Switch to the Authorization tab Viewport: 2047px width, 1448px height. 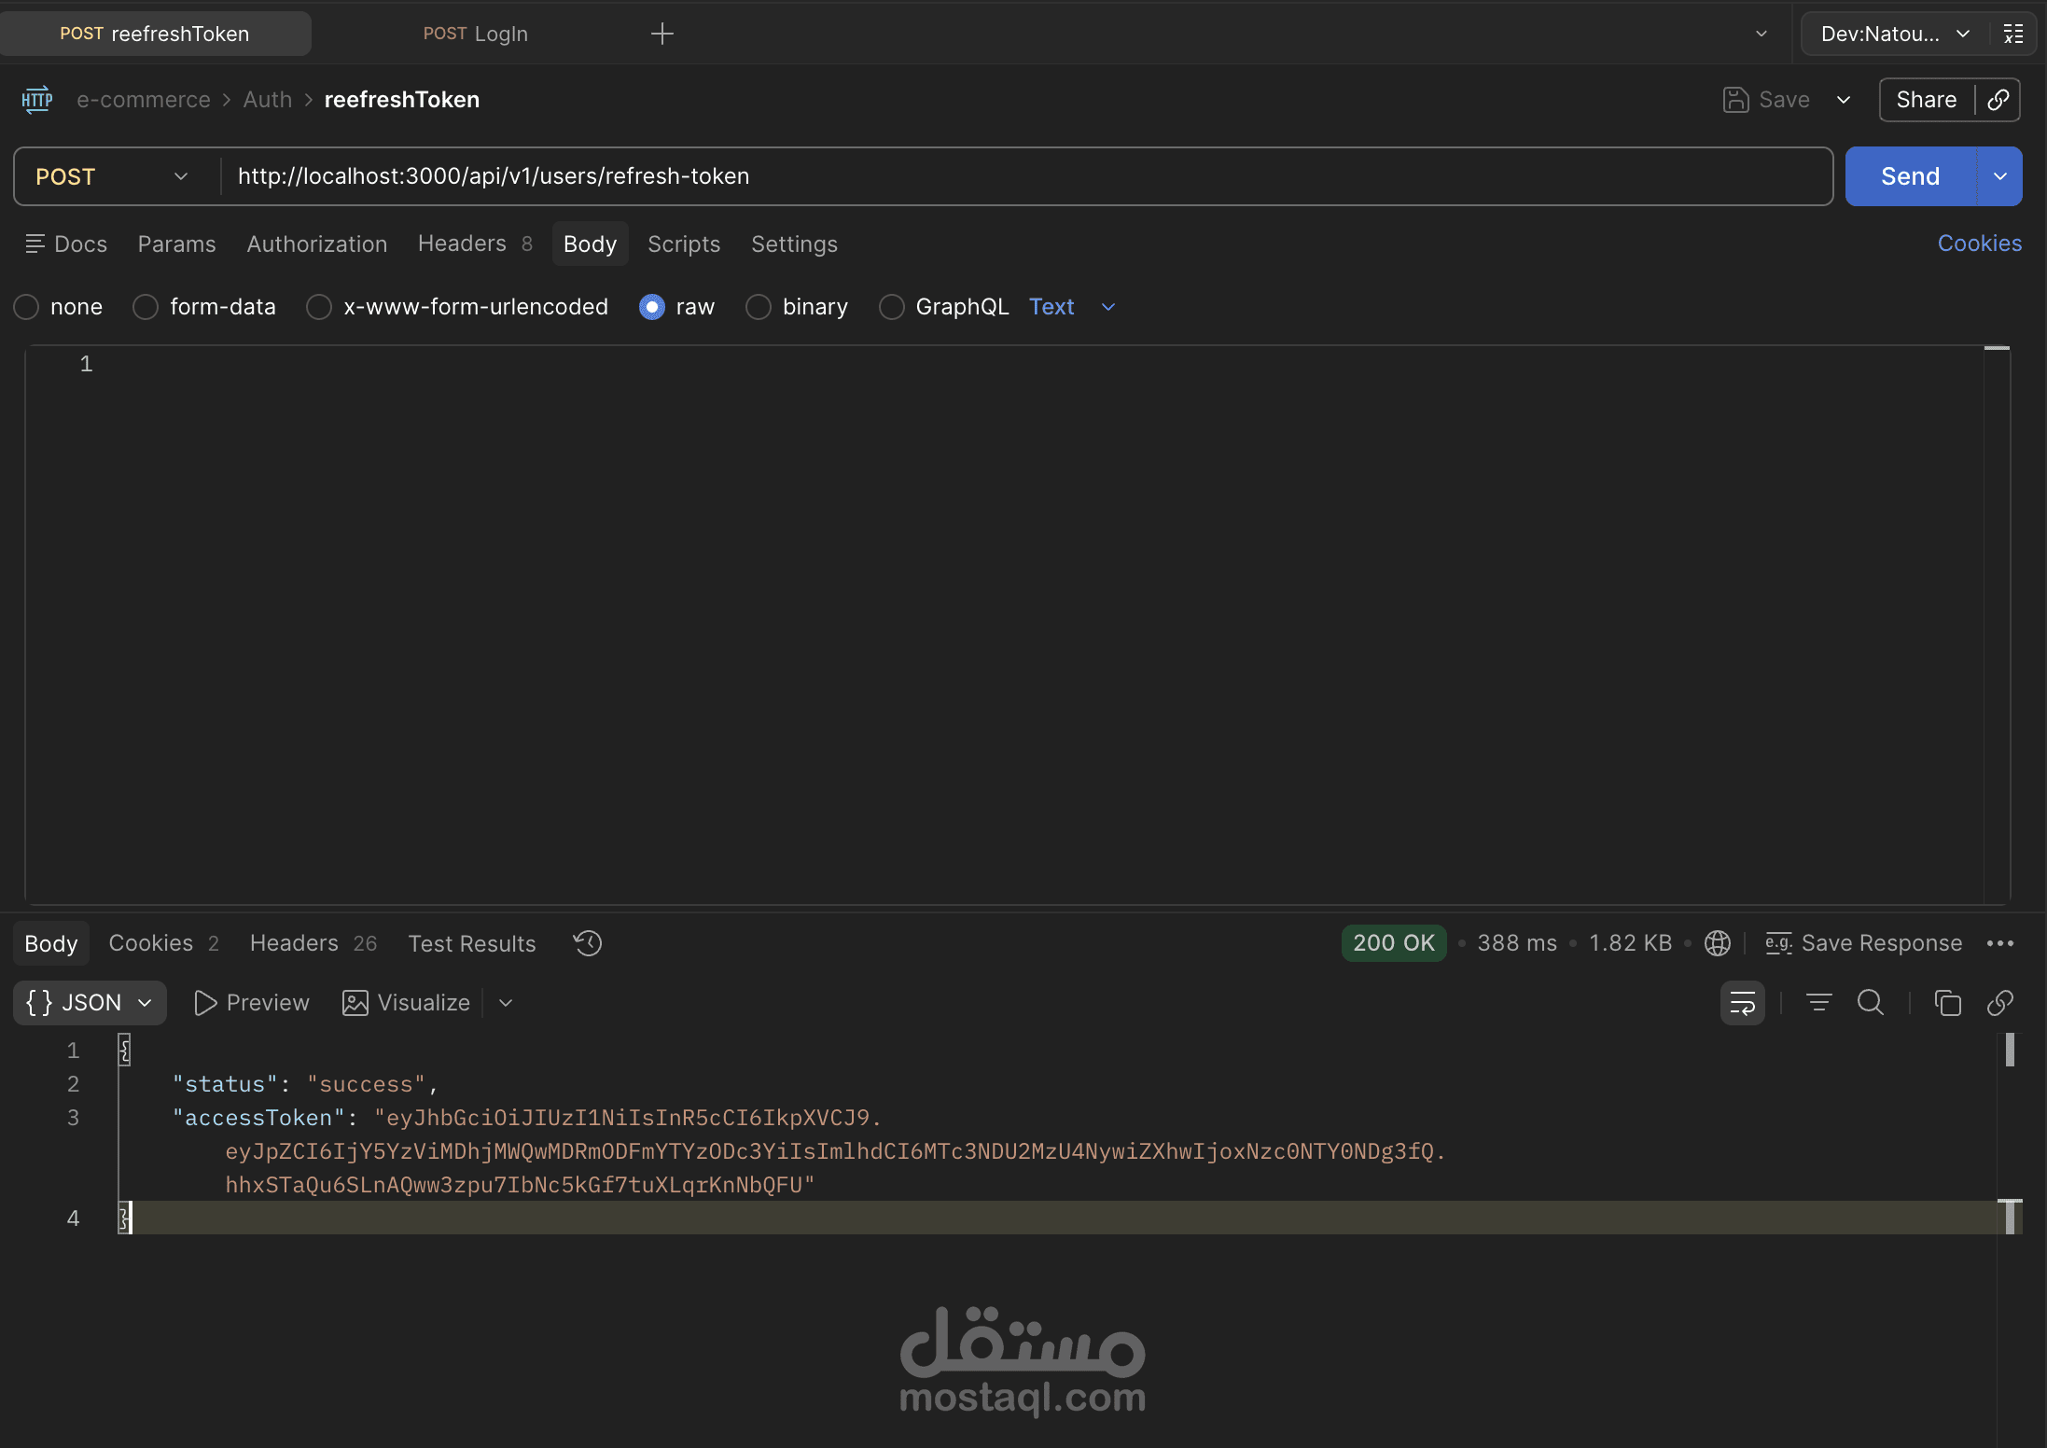coord(316,244)
